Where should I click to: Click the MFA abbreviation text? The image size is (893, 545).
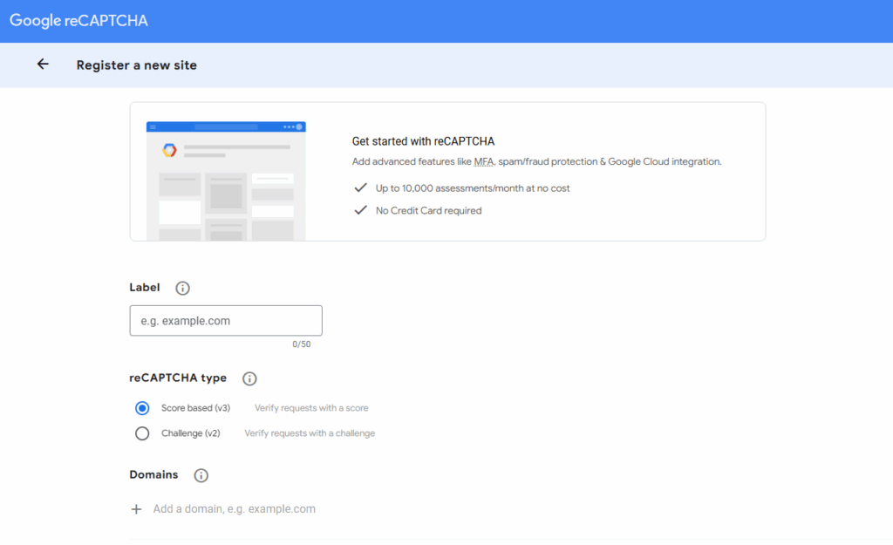pos(483,161)
